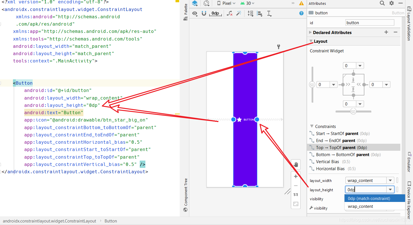Remove declared attribute minus icon
This screenshot has width=413, height=225.
coord(396,32)
